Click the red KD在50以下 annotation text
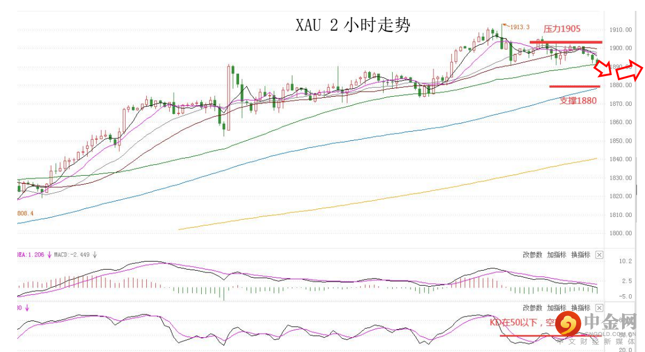 [522, 323]
